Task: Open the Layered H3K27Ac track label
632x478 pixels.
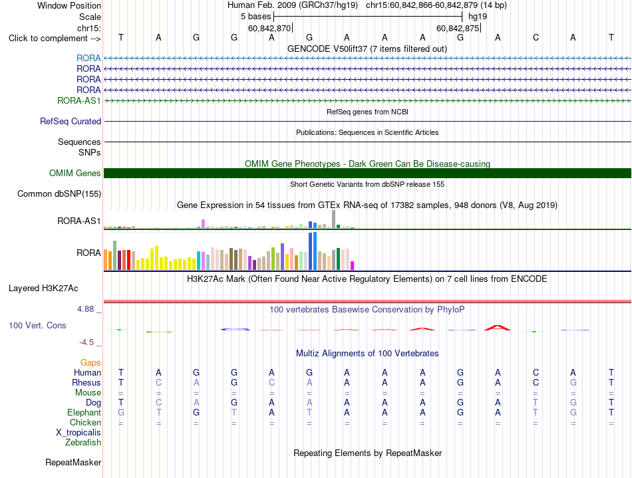Action: pyautogui.click(x=43, y=289)
